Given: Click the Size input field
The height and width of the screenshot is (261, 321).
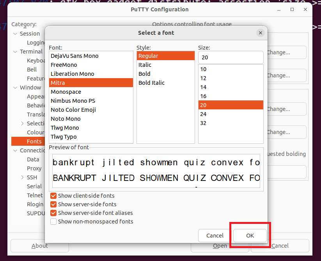Looking at the screenshot, I should 231,57.
